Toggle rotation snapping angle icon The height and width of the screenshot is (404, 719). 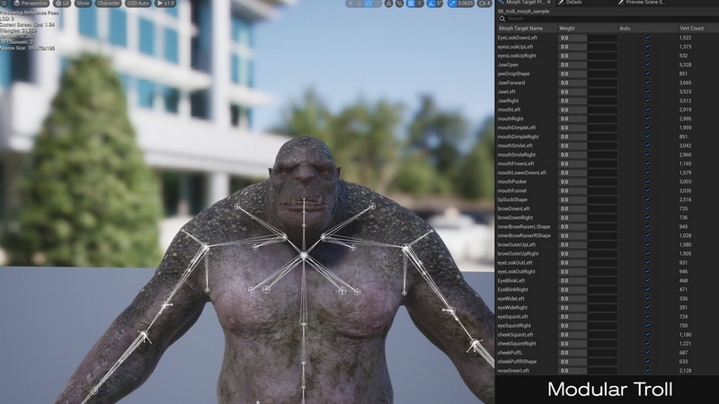431,4
